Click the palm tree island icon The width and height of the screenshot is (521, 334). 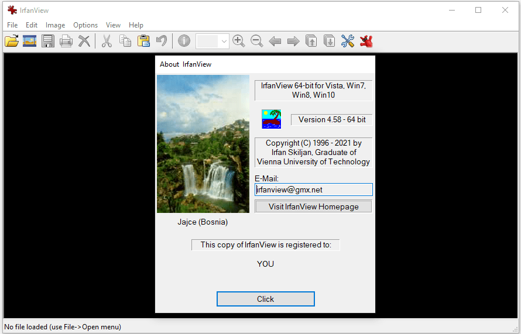click(272, 119)
